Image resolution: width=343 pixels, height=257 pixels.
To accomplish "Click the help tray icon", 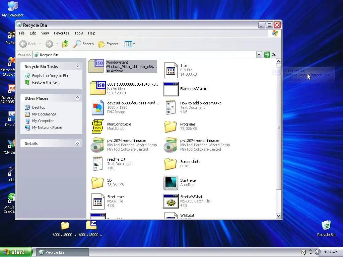I will [x=303, y=252].
